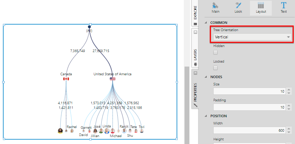Select the Look paintbrush icon
Viewport: 295px width, 144px height.
point(238,6)
